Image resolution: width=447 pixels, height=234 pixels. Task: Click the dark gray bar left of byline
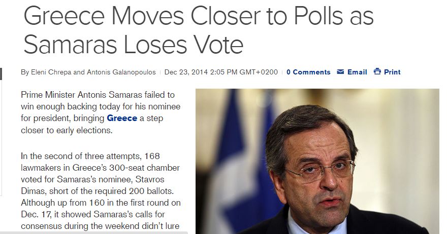pos(1,73)
